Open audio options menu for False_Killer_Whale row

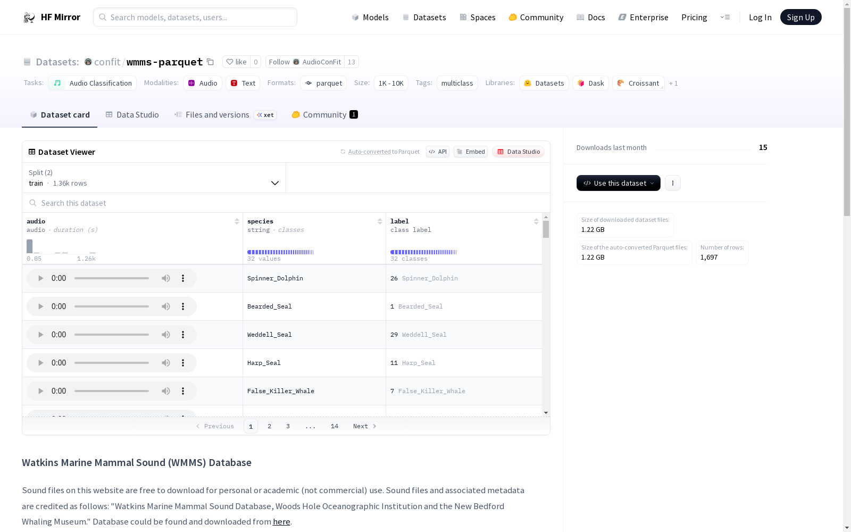coord(183,391)
